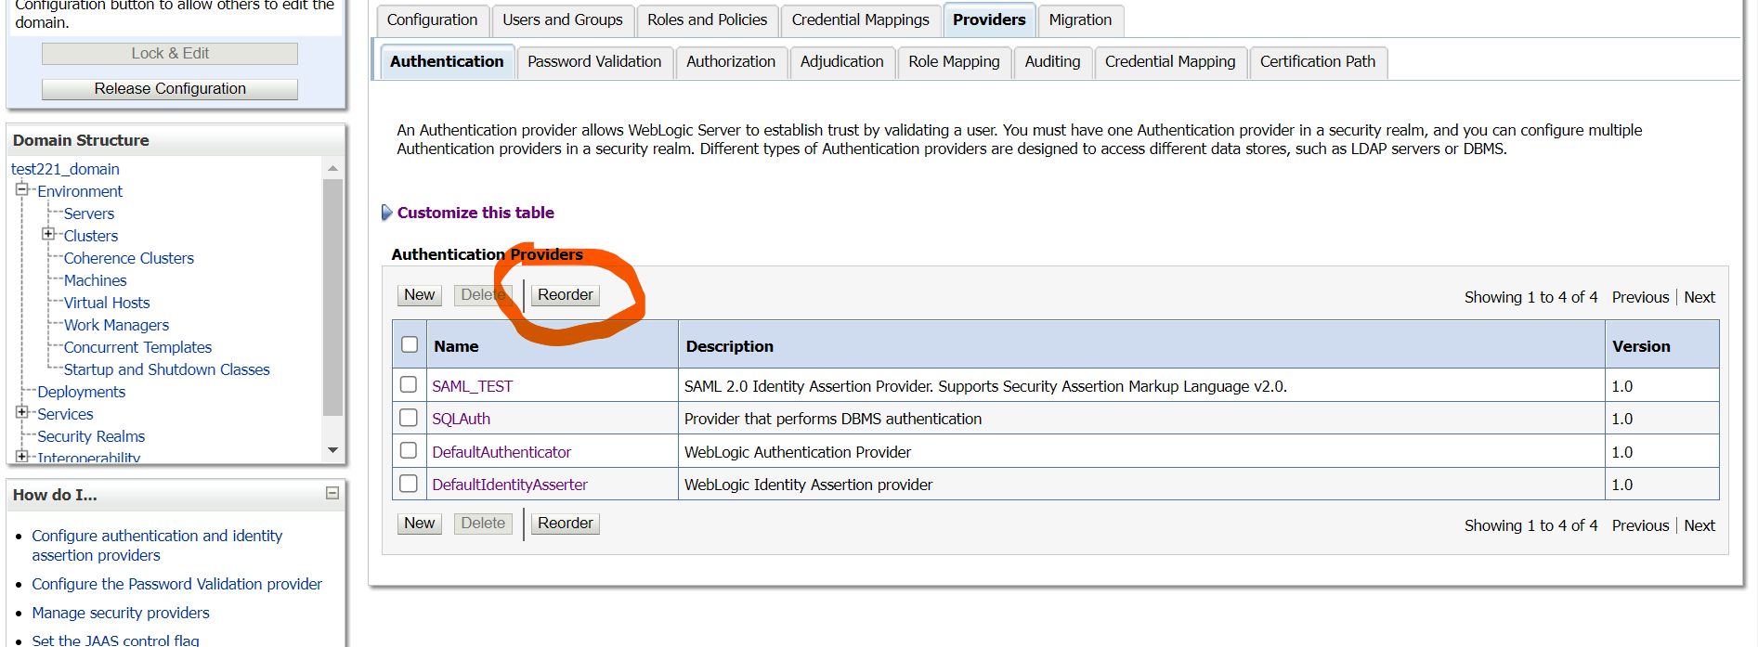The height and width of the screenshot is (647, 1758).
Task: Click the Domain Structure scrollbar down arrow
Action: (332, 450)
